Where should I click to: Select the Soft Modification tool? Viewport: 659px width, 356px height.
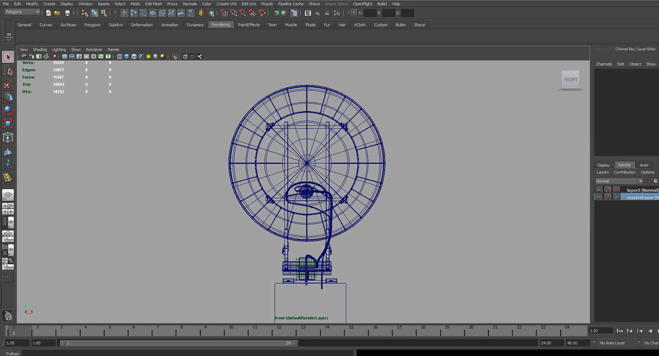(8, 151)
